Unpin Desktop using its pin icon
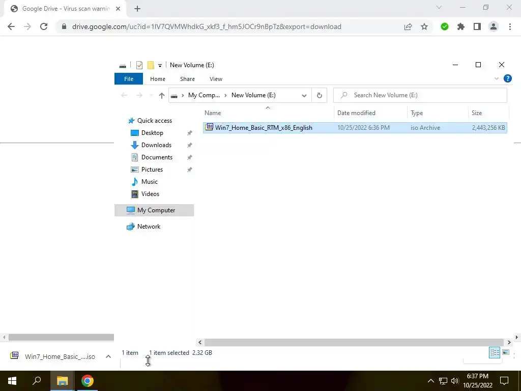 point(189,133)
